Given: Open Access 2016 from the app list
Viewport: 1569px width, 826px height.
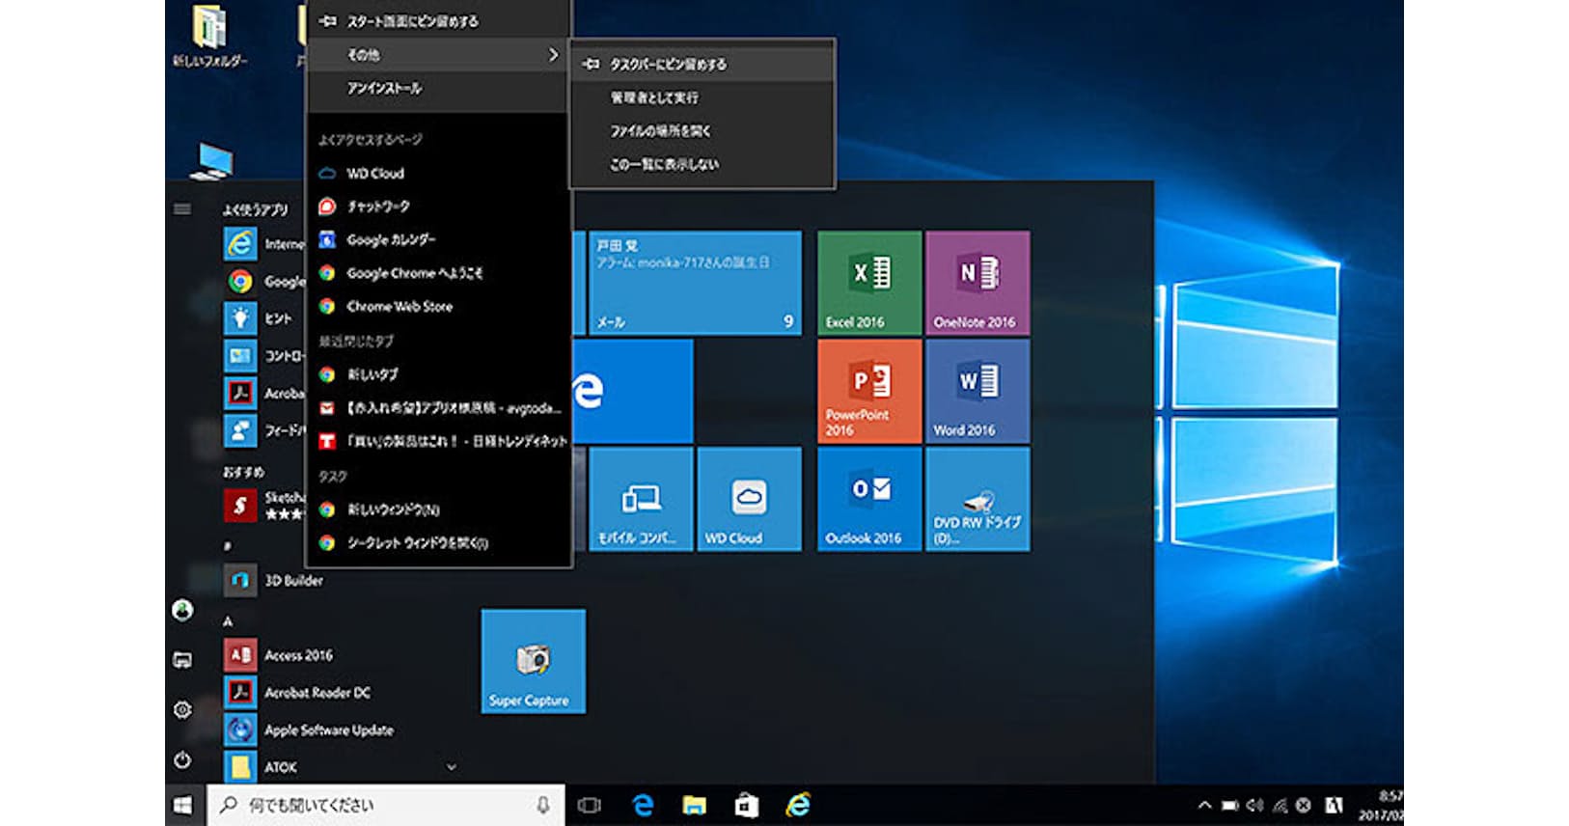Looking at the screenshot, I should [298, 655].
